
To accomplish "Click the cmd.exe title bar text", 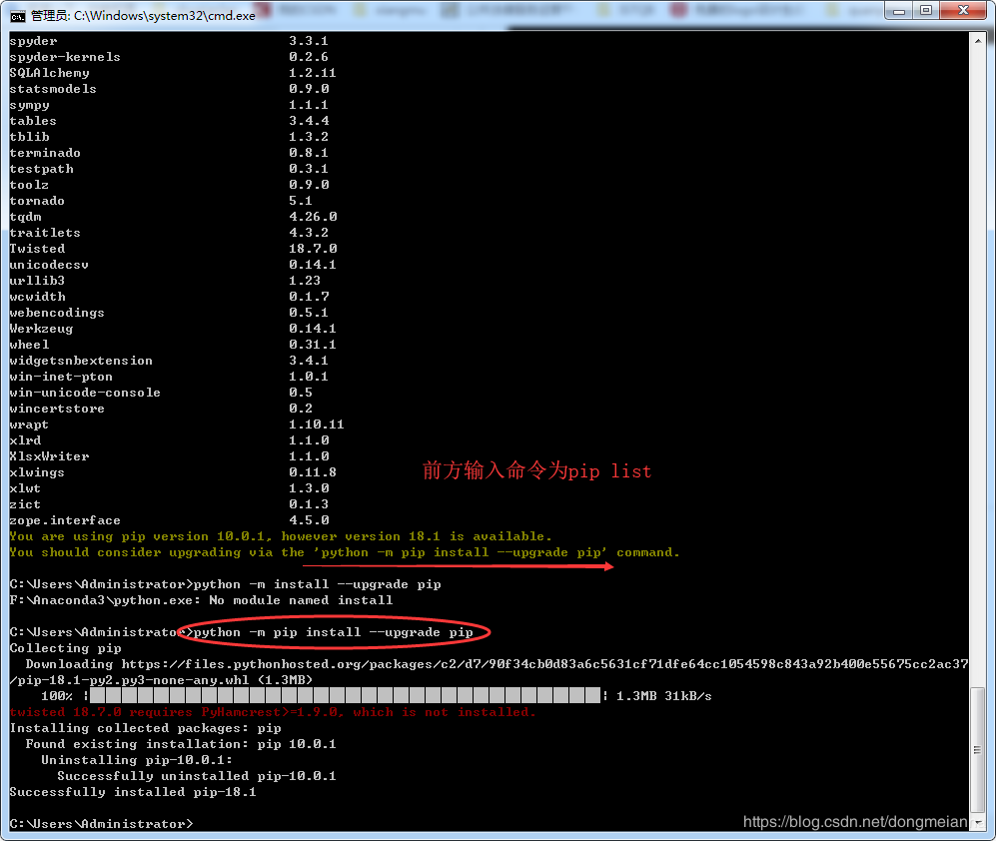I will (143, 16).
